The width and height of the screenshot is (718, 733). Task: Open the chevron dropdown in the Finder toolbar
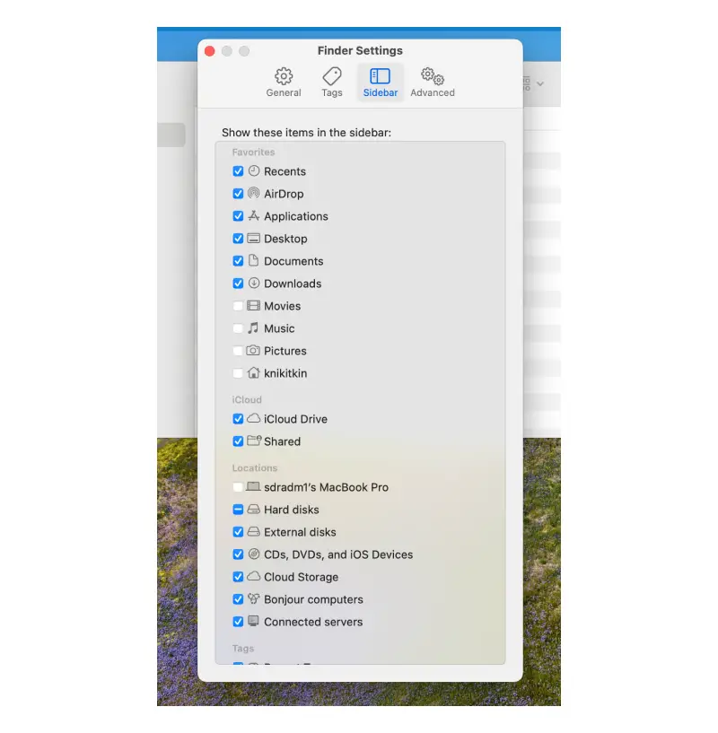540,82
